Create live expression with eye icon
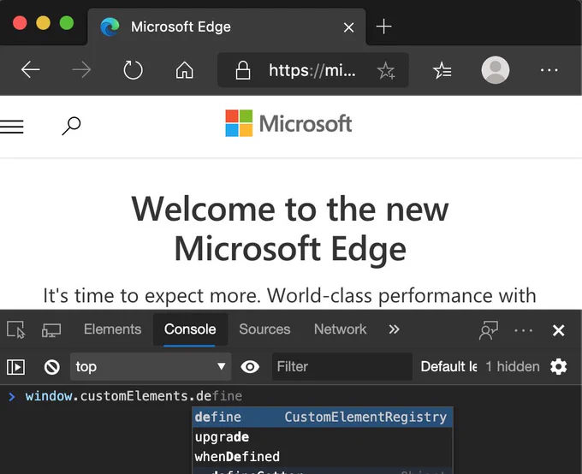Screen dimensions: 582x474 [x=250, y=367]
